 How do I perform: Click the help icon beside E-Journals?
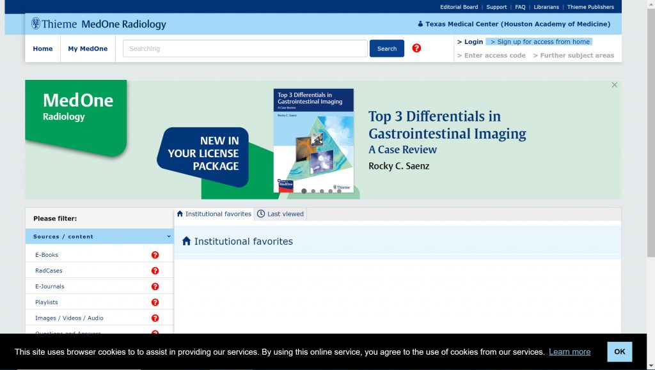click(155, 286)
